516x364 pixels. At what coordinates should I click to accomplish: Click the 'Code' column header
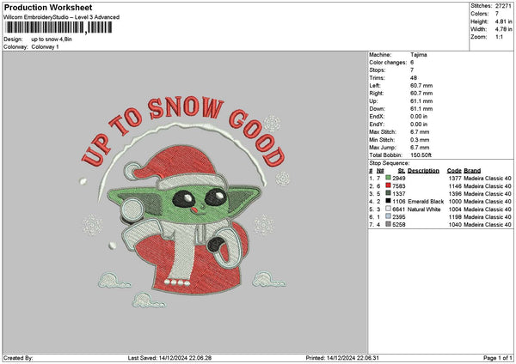454,171
